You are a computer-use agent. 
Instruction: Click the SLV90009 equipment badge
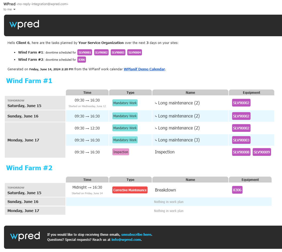coord(262,152)
